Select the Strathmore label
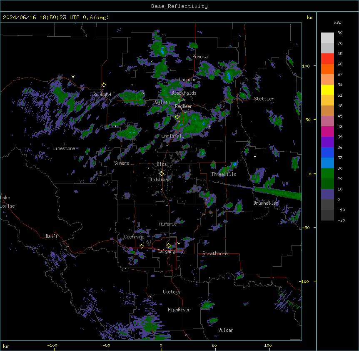Image resolution: width=359 pixels, height=351 pixels. pos(215,253)
